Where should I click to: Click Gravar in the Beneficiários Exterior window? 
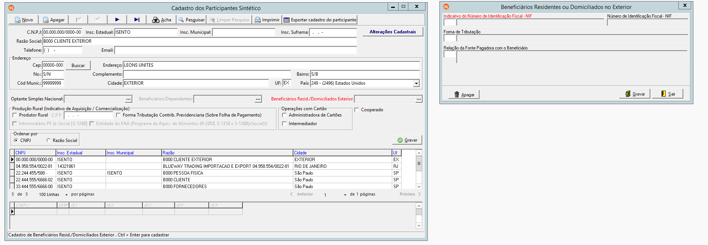click(x=635, y=94)
